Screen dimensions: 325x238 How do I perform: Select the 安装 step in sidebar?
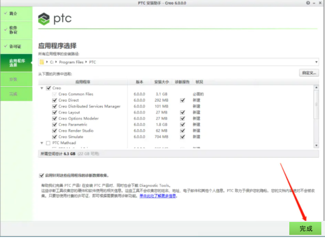click(17, 79)
